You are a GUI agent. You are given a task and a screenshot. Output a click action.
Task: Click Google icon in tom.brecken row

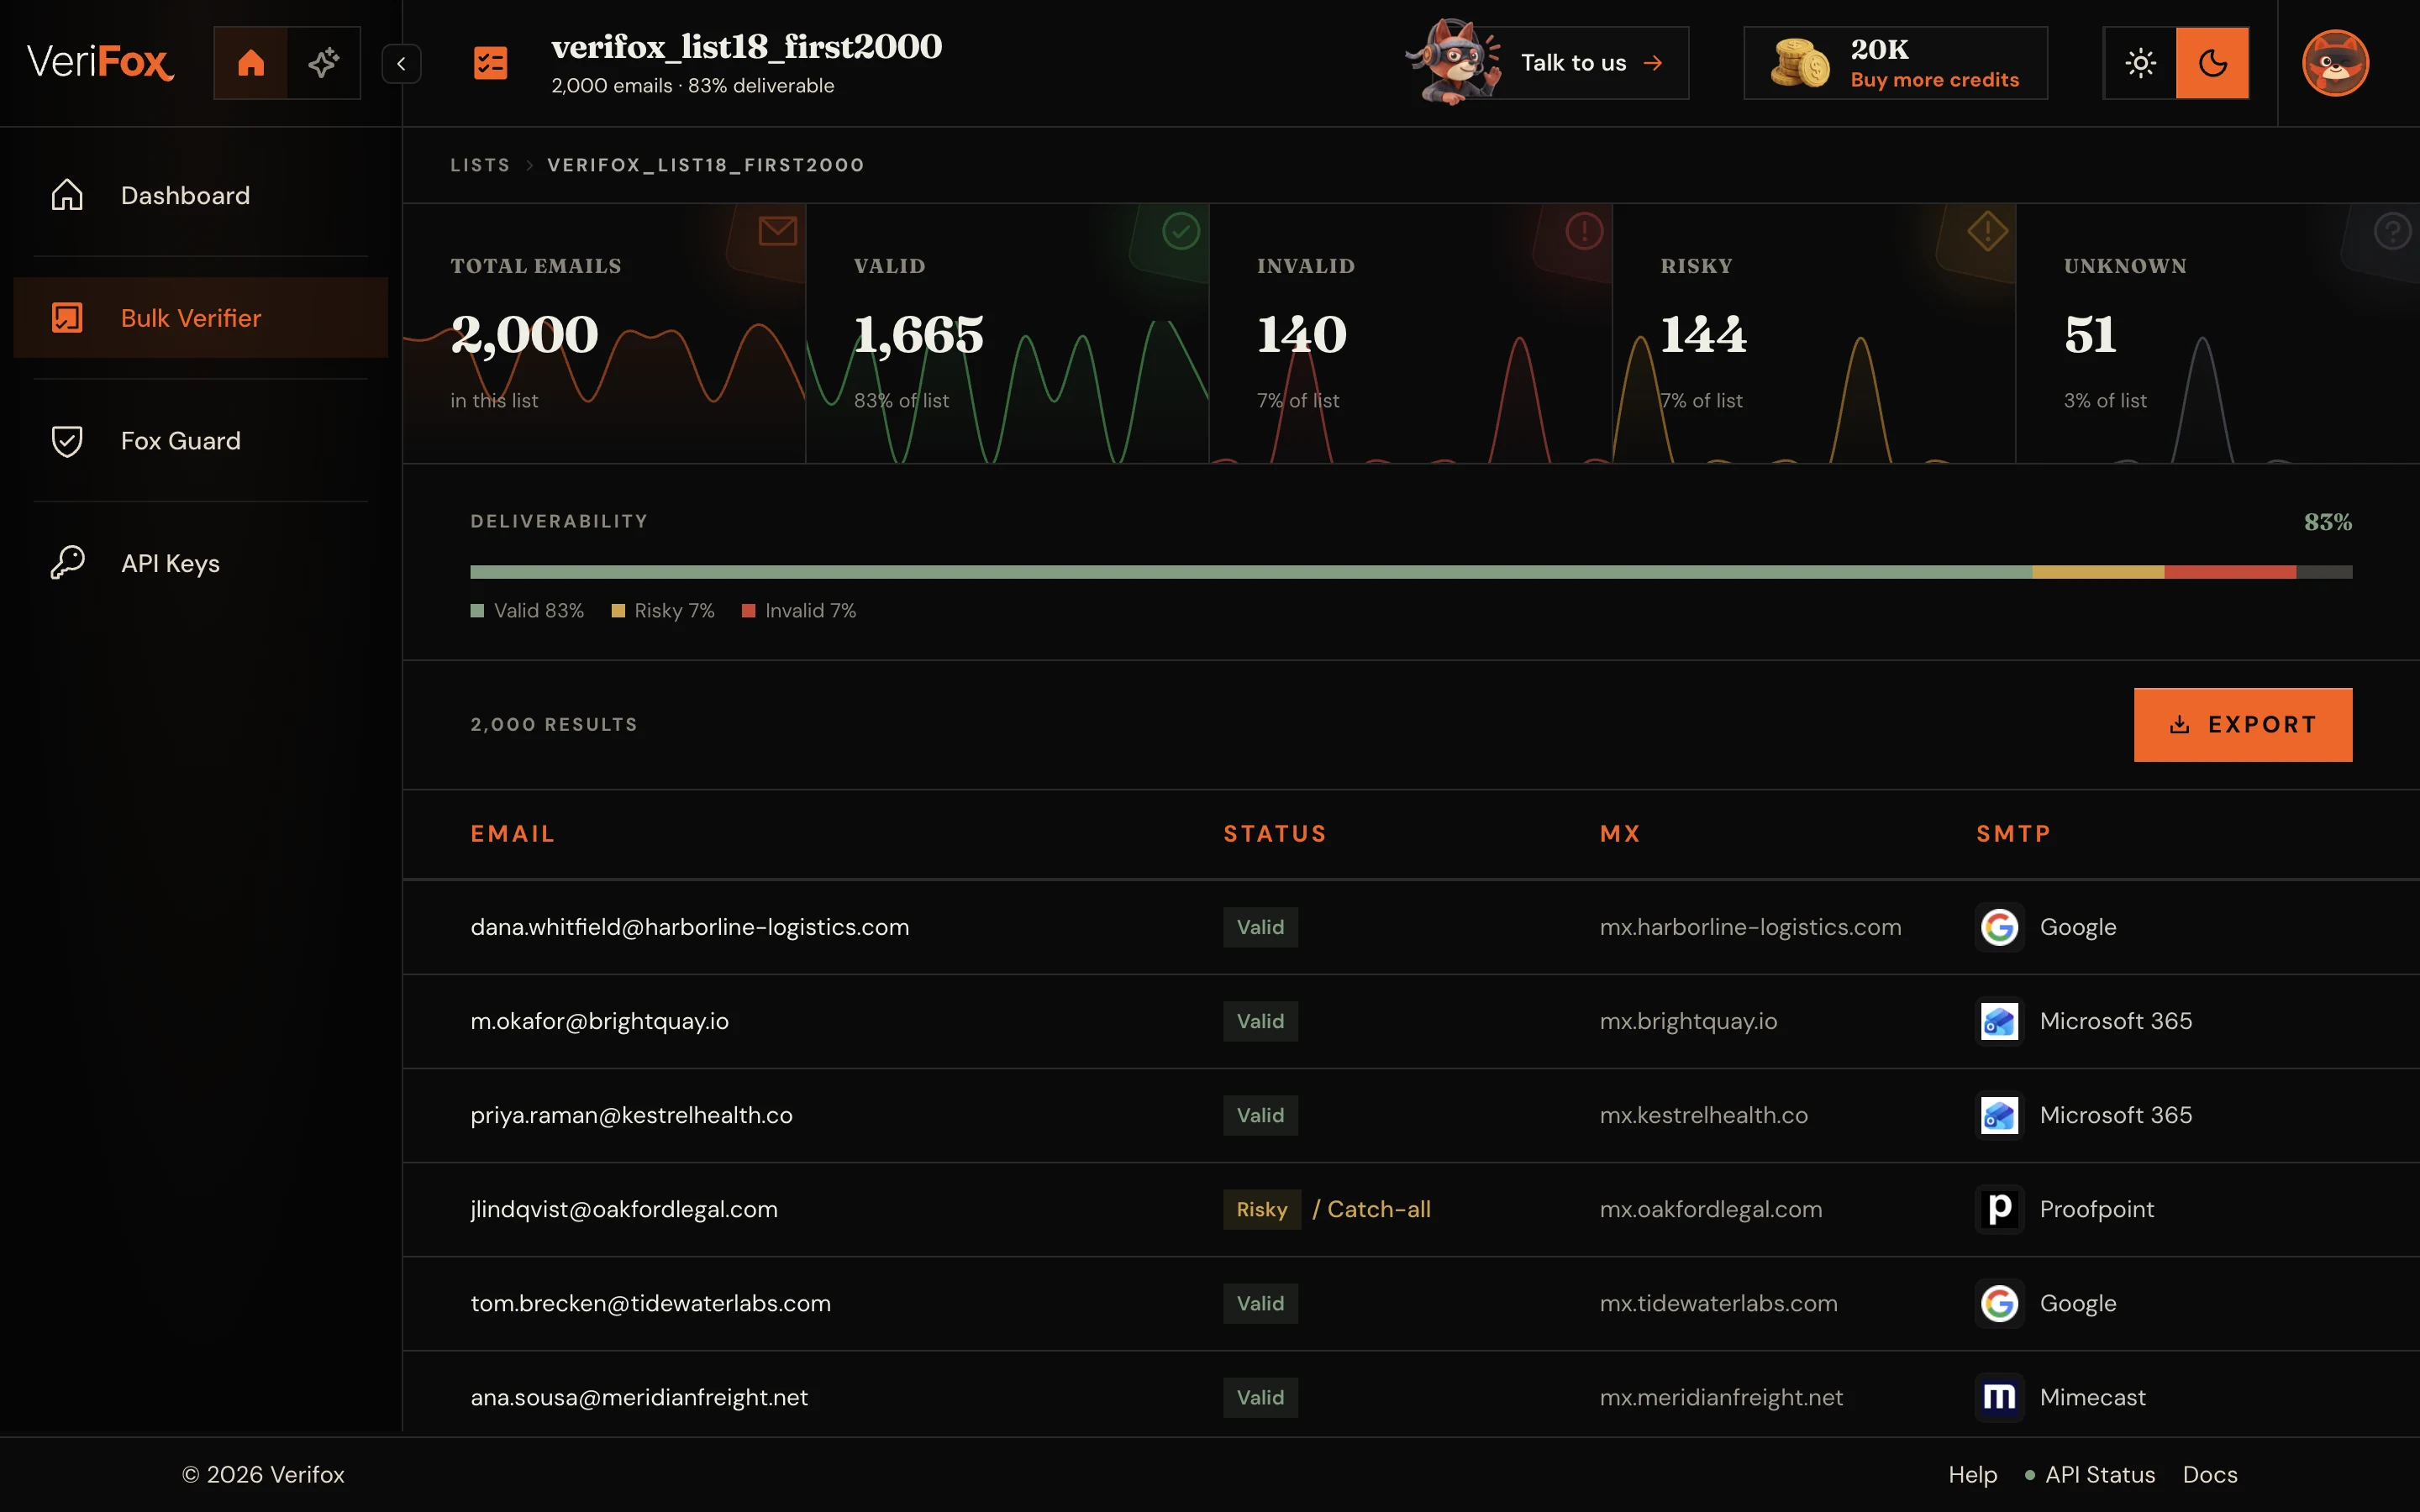click(1999, 1303)
